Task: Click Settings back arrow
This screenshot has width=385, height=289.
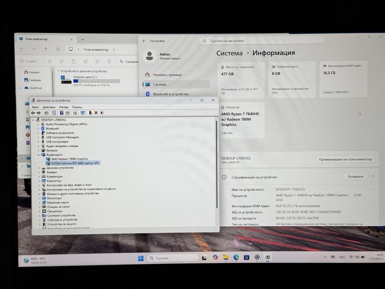Action: point(144,41)
